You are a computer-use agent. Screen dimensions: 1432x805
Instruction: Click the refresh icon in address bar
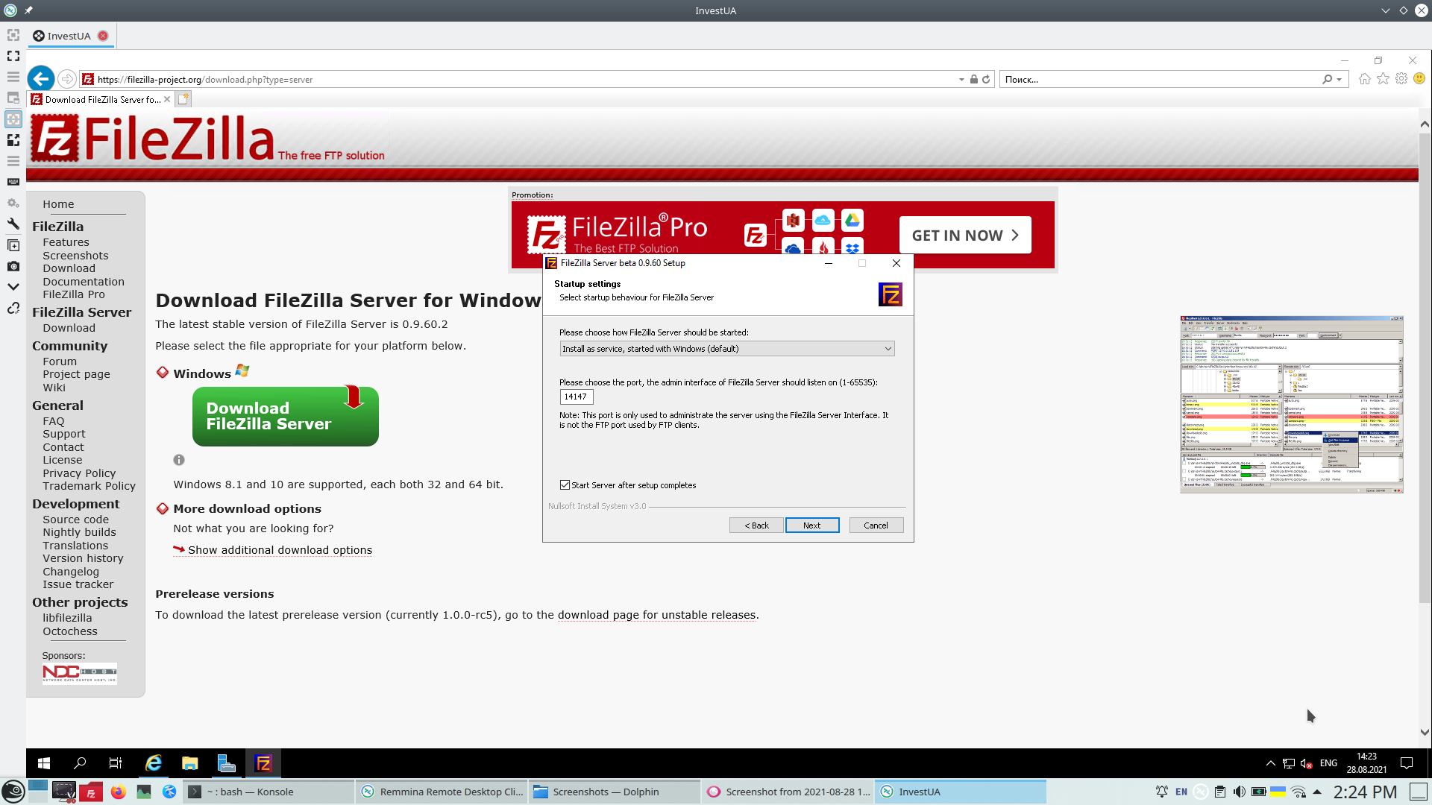986,79
